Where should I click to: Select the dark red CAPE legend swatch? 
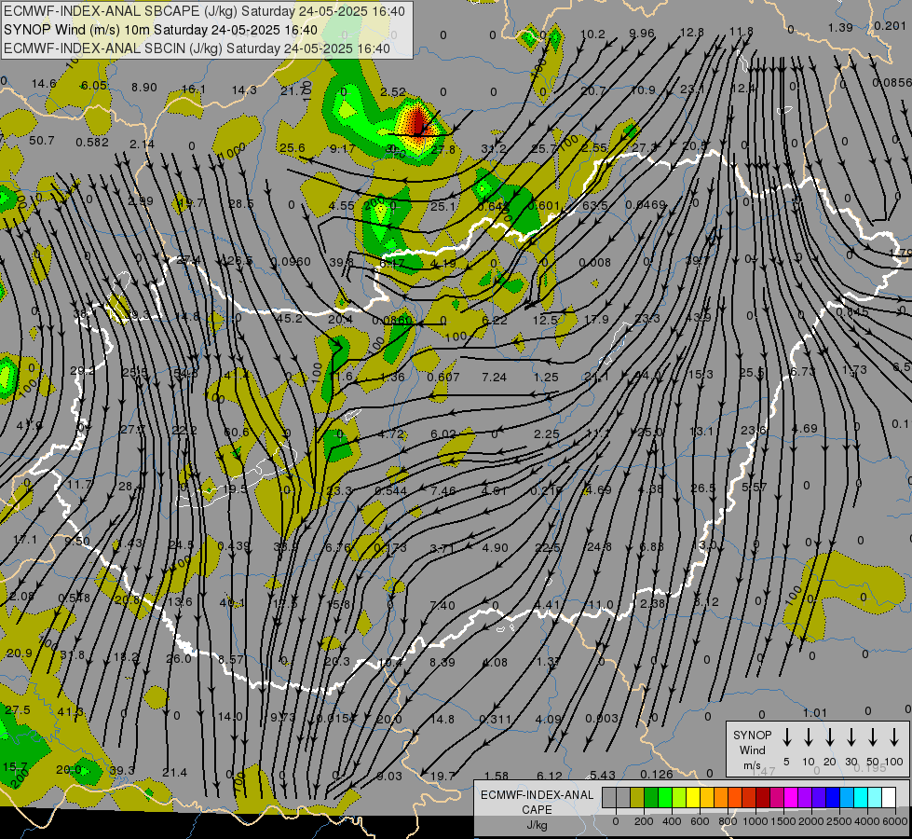[x=763, y=798]
